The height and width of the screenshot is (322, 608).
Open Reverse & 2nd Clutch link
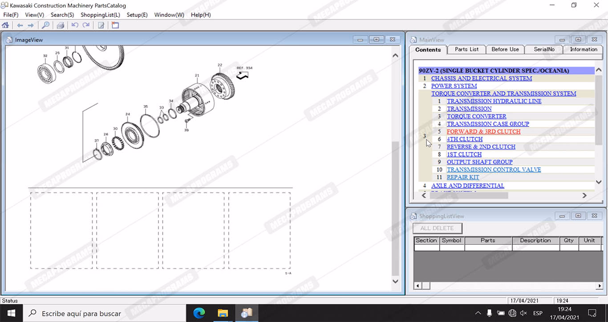coord(481,147)
